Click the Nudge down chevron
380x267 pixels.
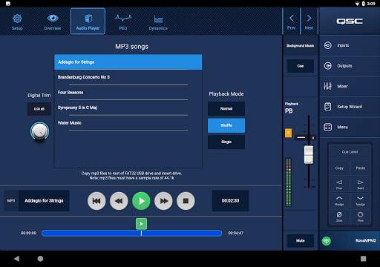click(361, 201)
